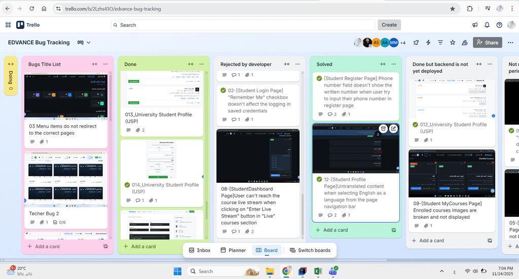Create card from template in Bugs Title List
The width and height of the screenshot is (519, 279).
[x=105, y=246]
